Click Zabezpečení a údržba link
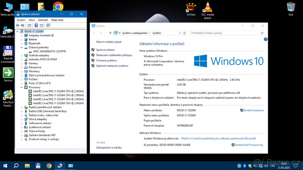Viewport: 303px width, 170px height. click(x=109, y=148)
